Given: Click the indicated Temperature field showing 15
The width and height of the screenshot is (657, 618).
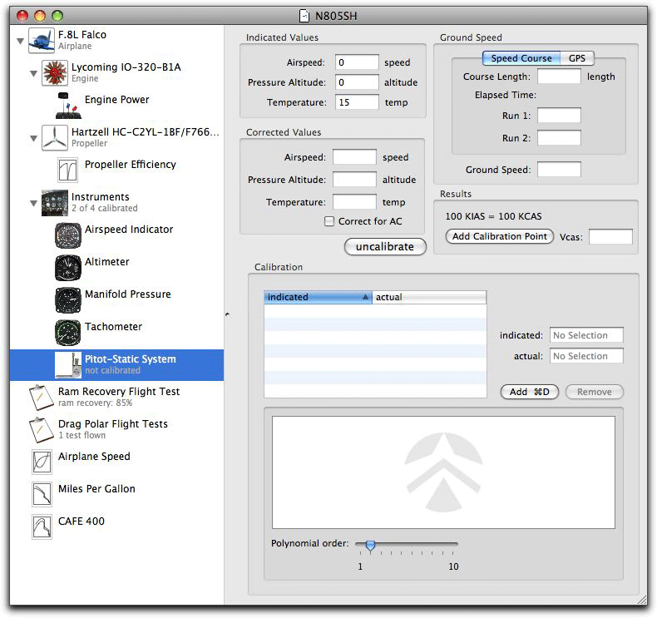Looking at the screenshot, I should point(357,102).
